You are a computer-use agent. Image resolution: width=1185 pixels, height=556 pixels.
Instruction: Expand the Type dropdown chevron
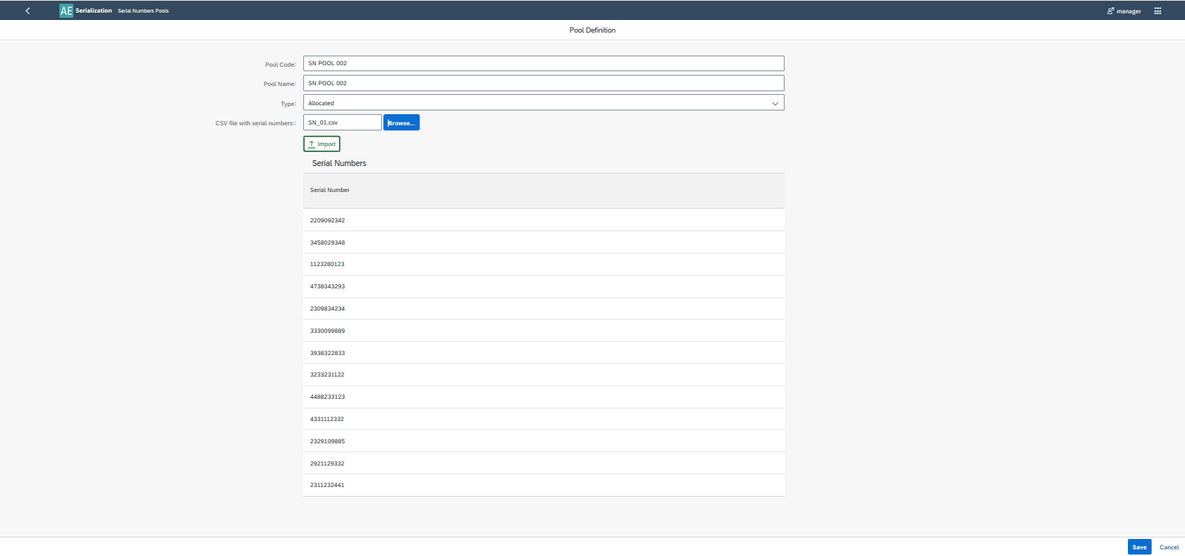click(775, 104)
